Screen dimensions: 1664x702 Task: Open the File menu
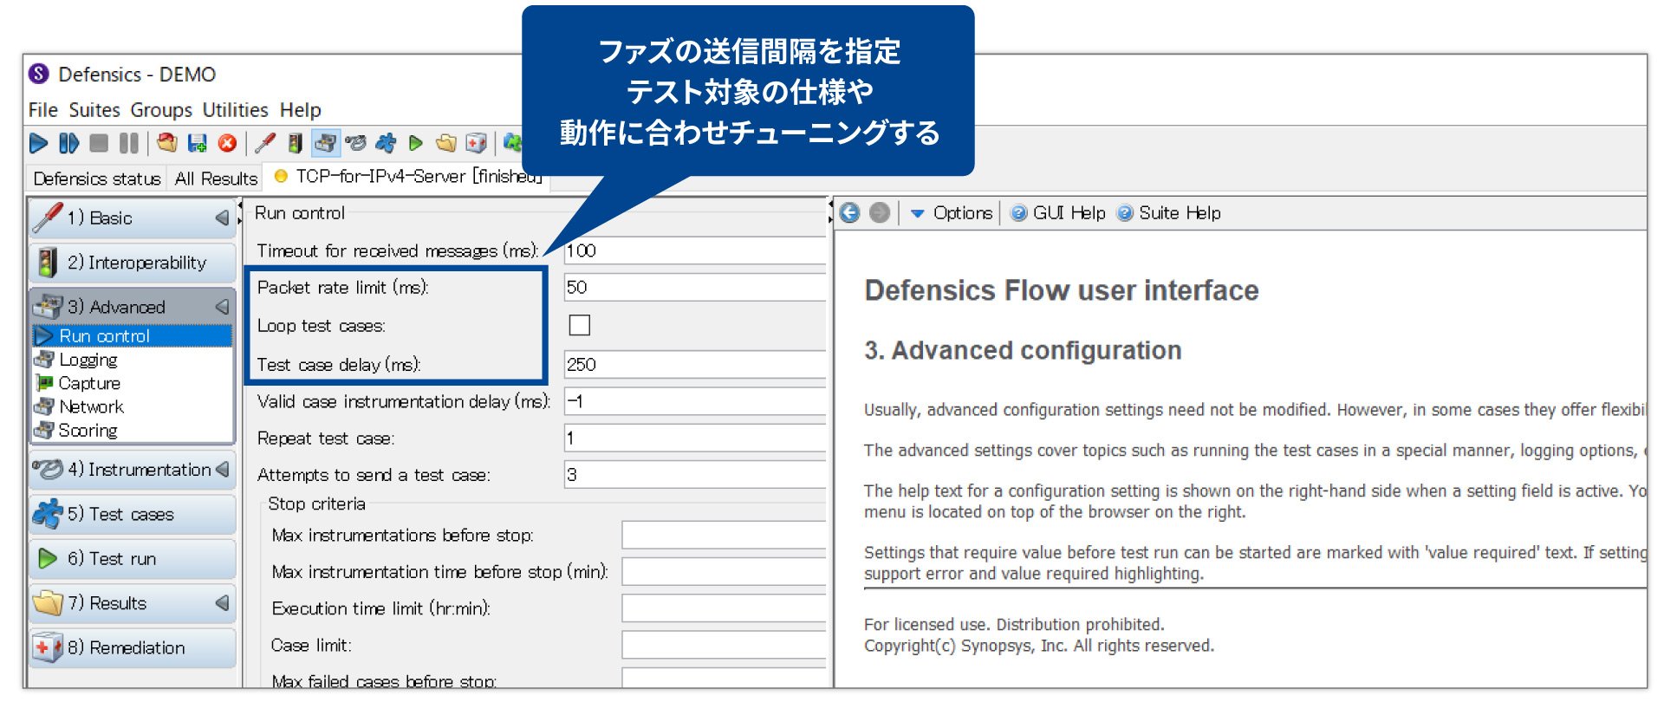pos(43,110)
